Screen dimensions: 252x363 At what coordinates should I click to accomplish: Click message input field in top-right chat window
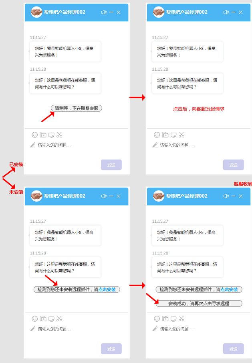click(198, 145)
